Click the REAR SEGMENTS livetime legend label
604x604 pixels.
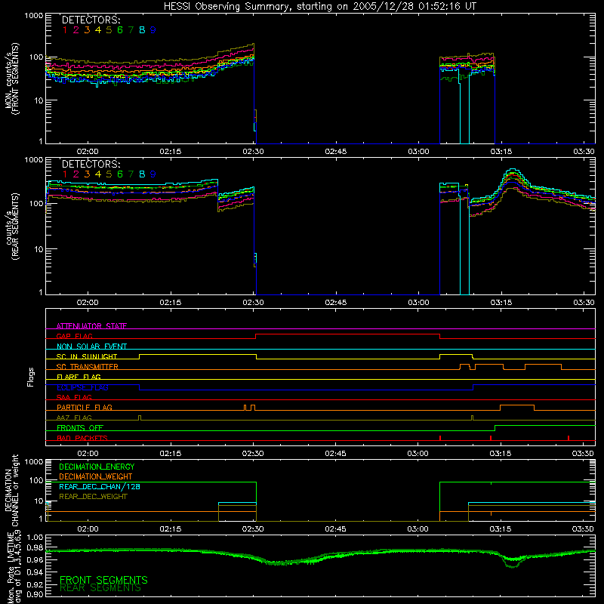tap(100, 587)
